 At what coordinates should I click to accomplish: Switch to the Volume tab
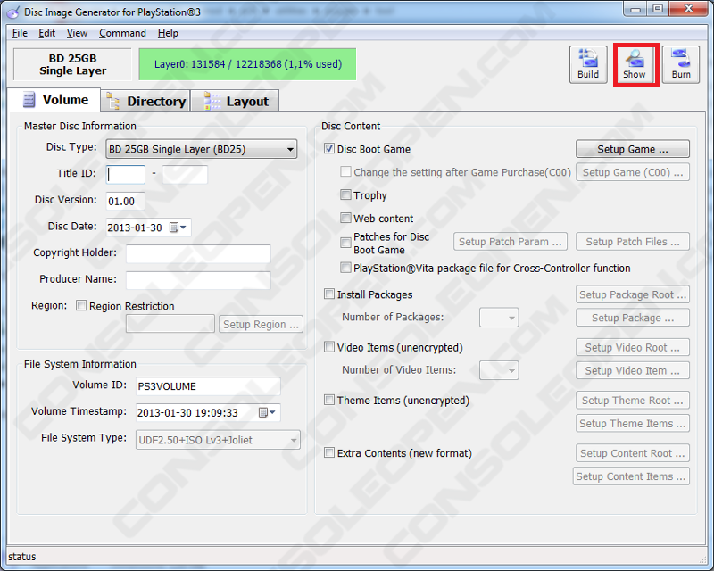54,100
